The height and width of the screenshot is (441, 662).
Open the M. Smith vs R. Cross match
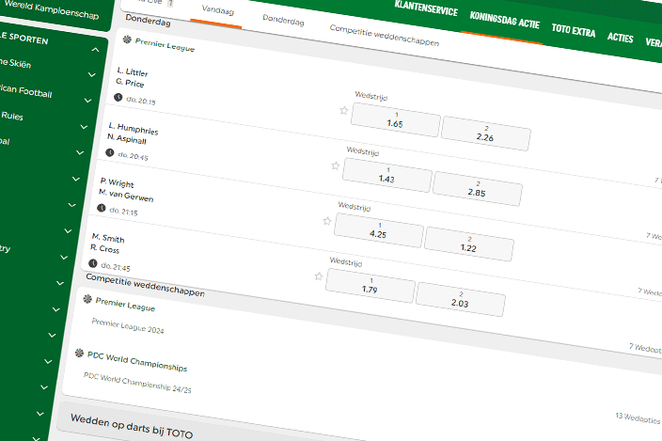[x=107, y=244]
